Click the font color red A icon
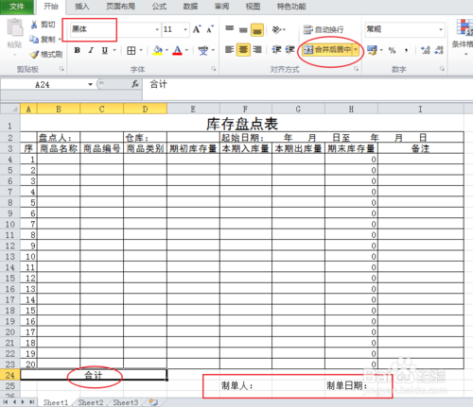Image resolution: width=473 pixels, height=407 pixels. [x=178, y=50]
